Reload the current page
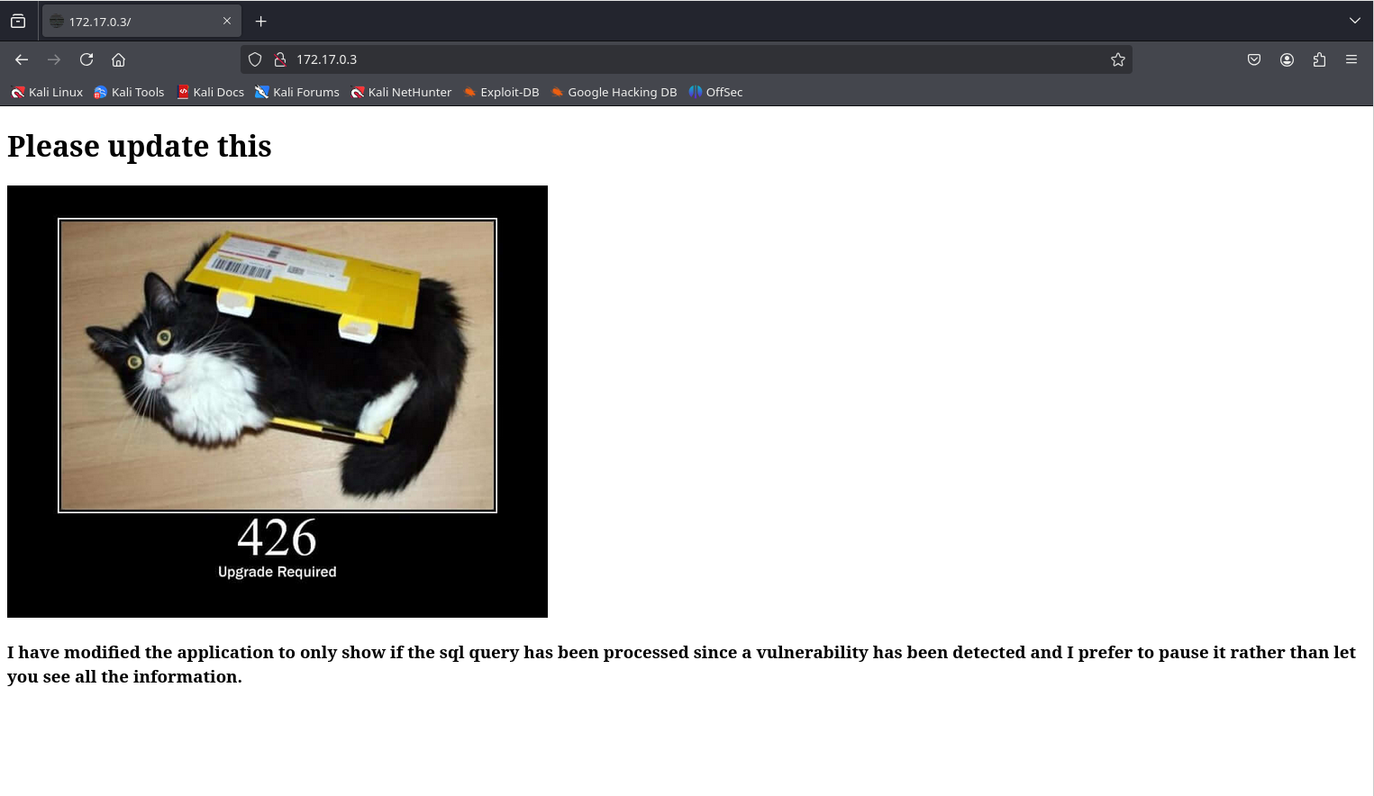 (x=86, y=59)
